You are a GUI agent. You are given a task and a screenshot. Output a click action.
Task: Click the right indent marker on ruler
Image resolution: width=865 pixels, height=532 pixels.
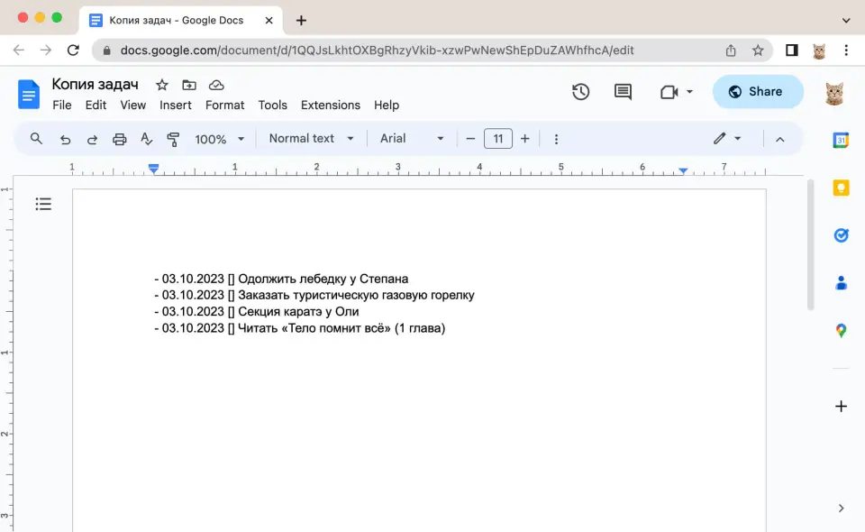tap(684, 170)
